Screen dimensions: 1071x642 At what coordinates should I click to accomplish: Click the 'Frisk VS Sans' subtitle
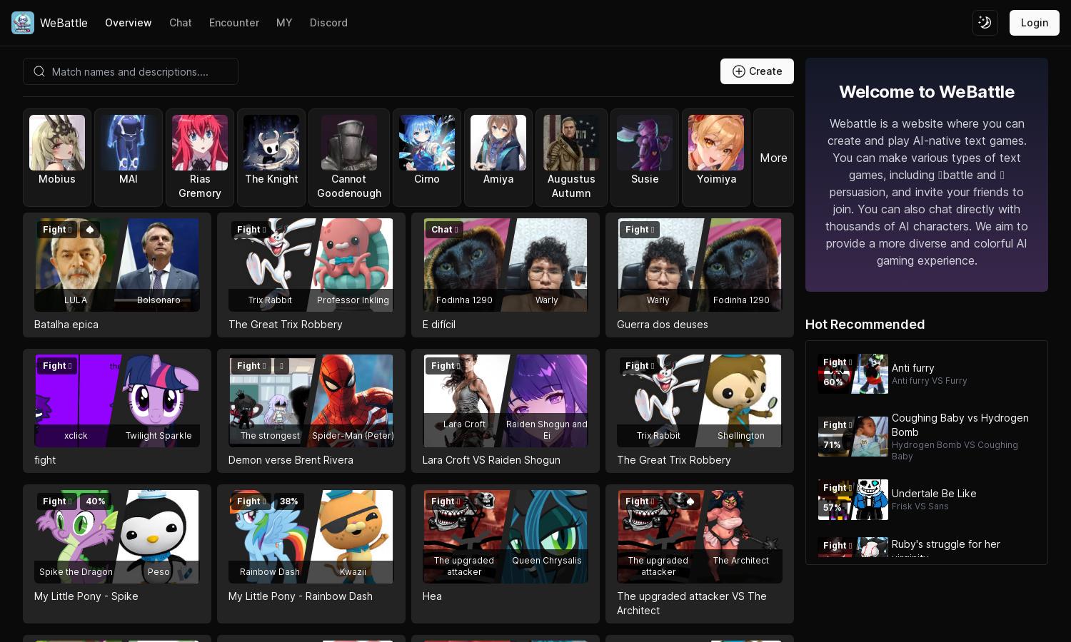(x=920, y=506)
